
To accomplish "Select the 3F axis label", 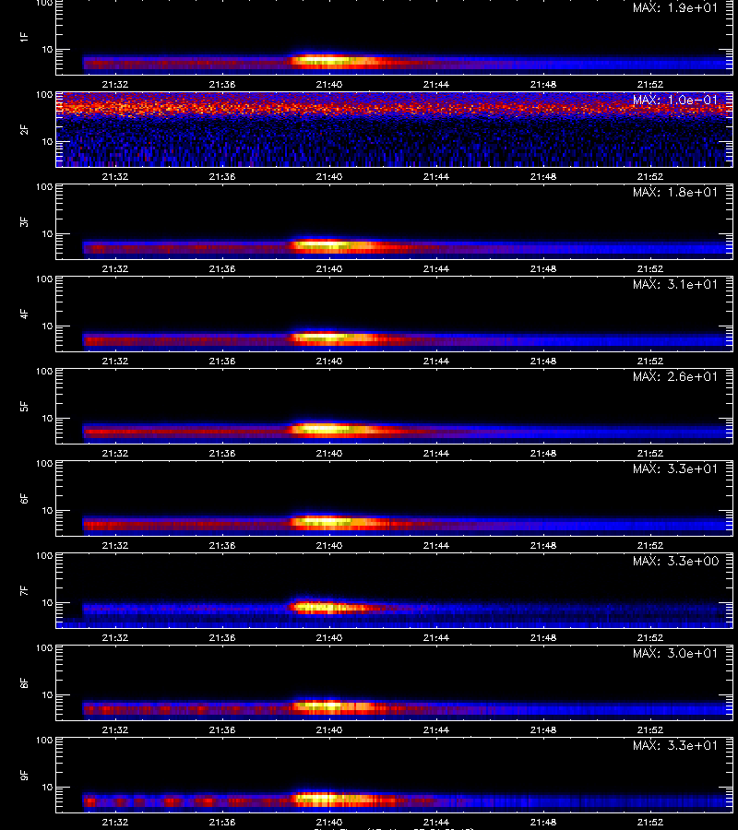I will click(24, 221).
